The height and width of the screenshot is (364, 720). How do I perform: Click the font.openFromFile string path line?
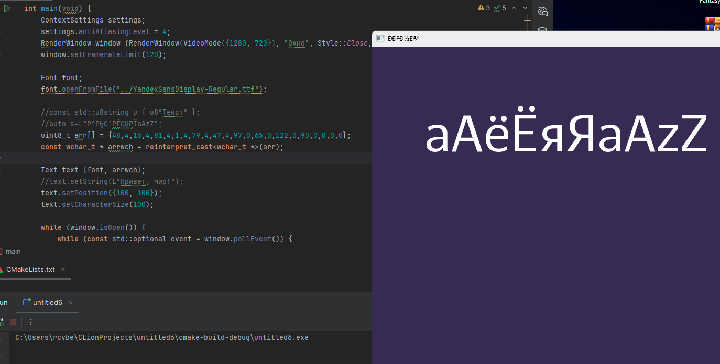point(154,89)
